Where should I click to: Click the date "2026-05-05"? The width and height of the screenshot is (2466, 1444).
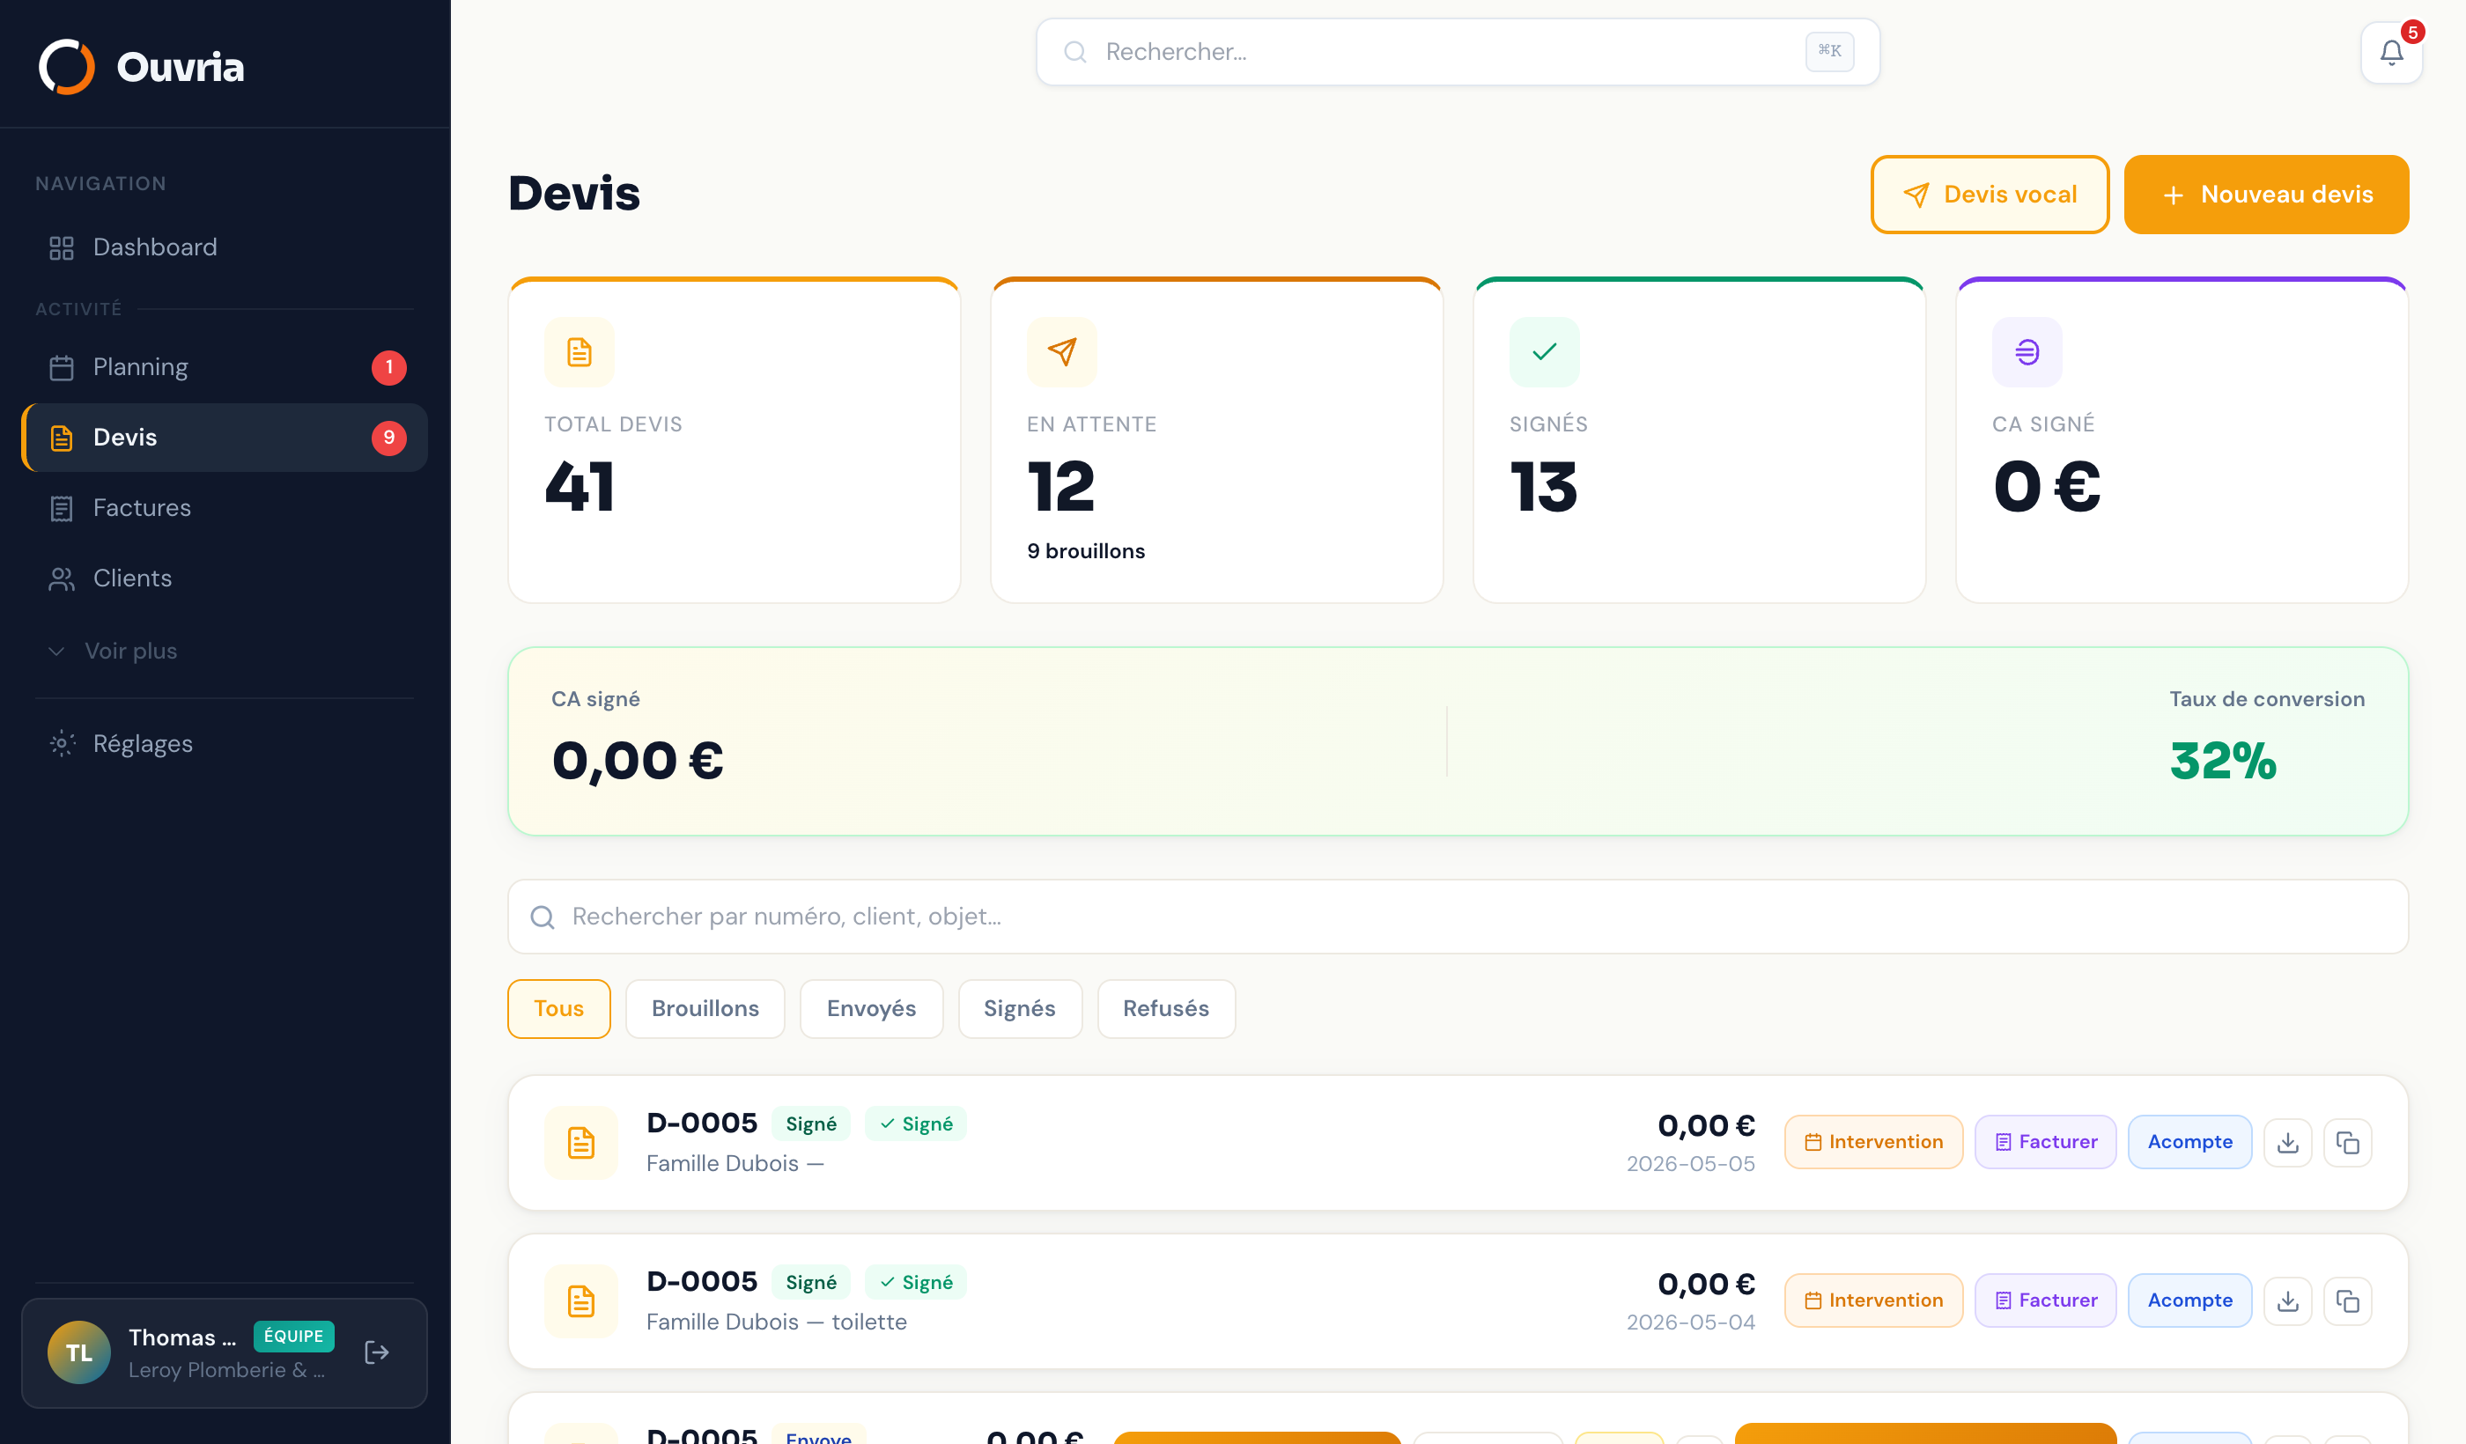coord(1691,1164)
